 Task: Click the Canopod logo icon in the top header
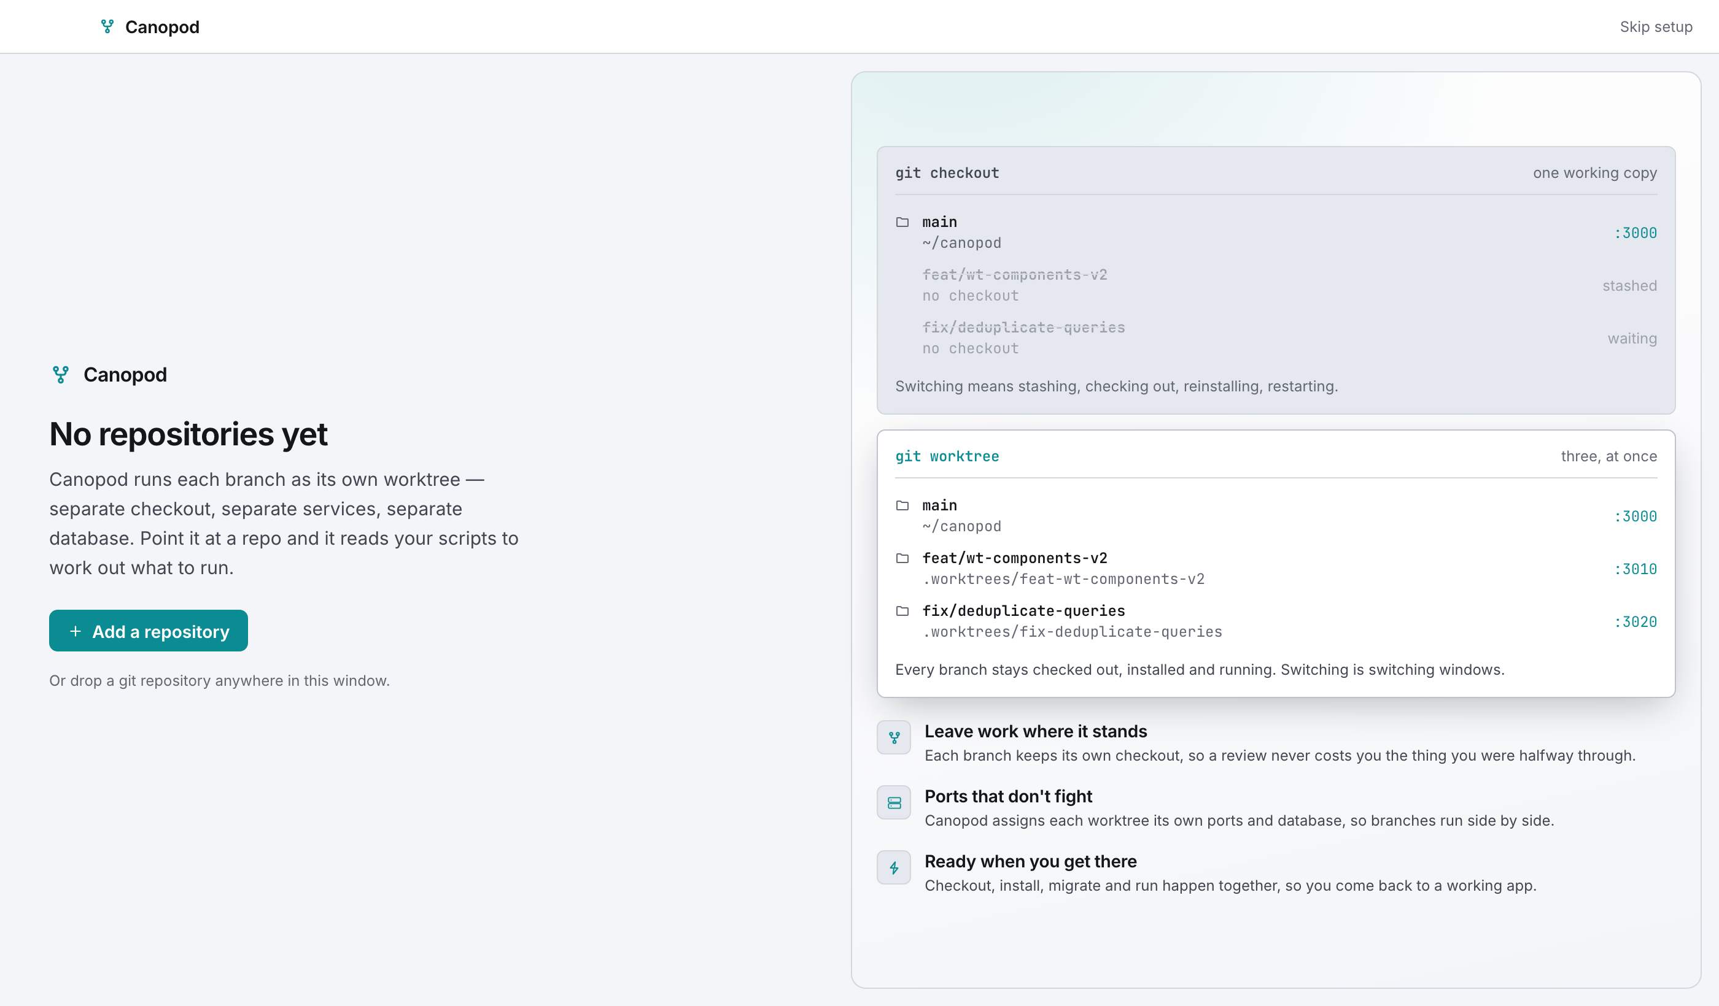click(107, 26)
